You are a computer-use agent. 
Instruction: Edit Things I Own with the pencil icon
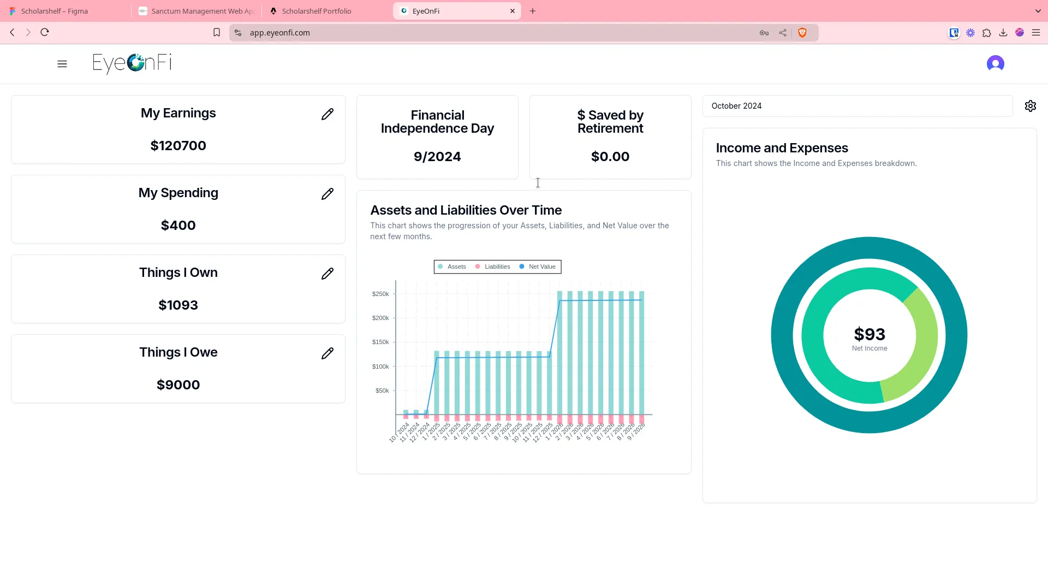click(327, 274)
